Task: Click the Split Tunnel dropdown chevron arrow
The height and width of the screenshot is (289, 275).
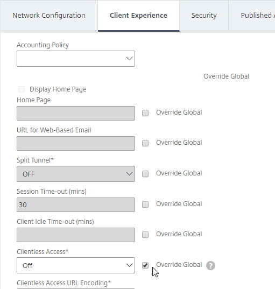Action: point(129,174)
